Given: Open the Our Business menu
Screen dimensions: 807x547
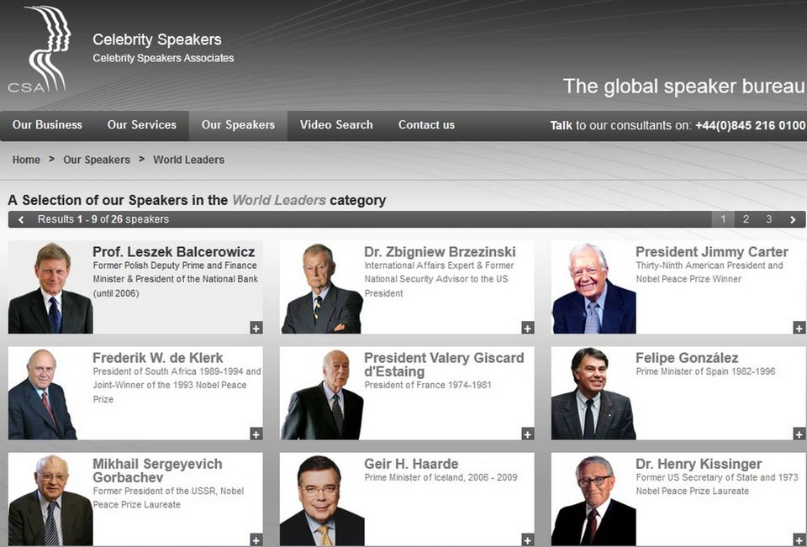Looking at the screenshot, I should (47, 125).
